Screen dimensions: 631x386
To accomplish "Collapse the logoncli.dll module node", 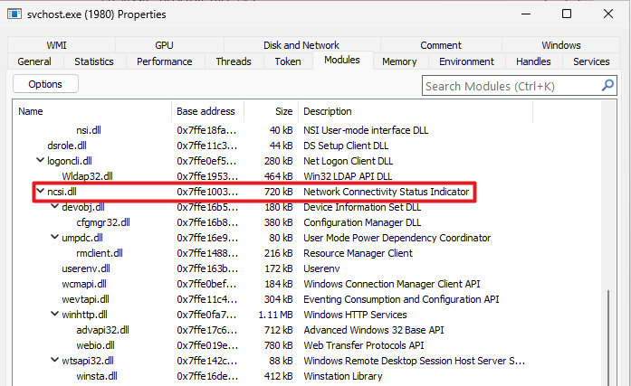I will click(41, 161).
